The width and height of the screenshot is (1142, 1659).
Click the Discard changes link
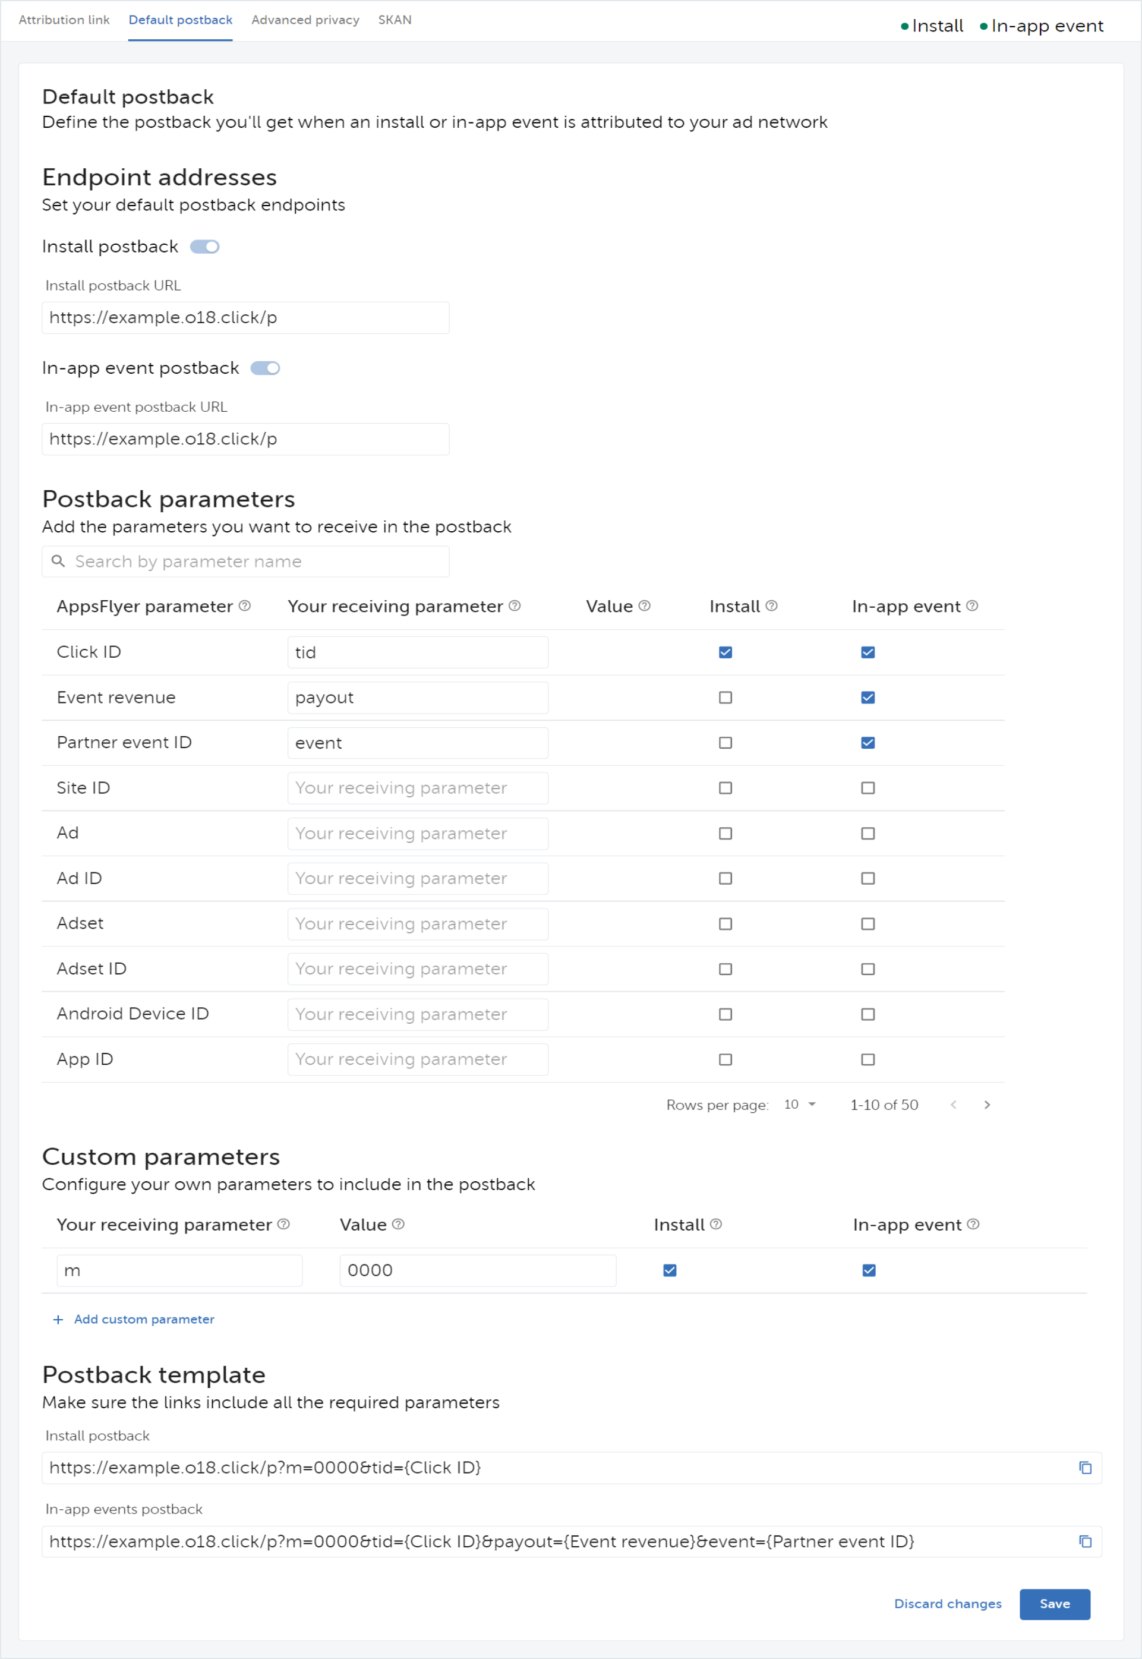[x=947, y=1603]
